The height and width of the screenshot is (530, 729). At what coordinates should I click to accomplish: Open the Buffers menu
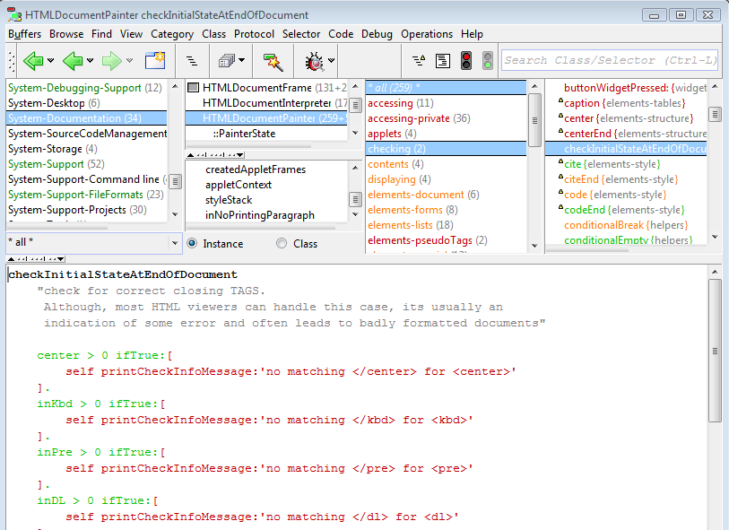24,34
